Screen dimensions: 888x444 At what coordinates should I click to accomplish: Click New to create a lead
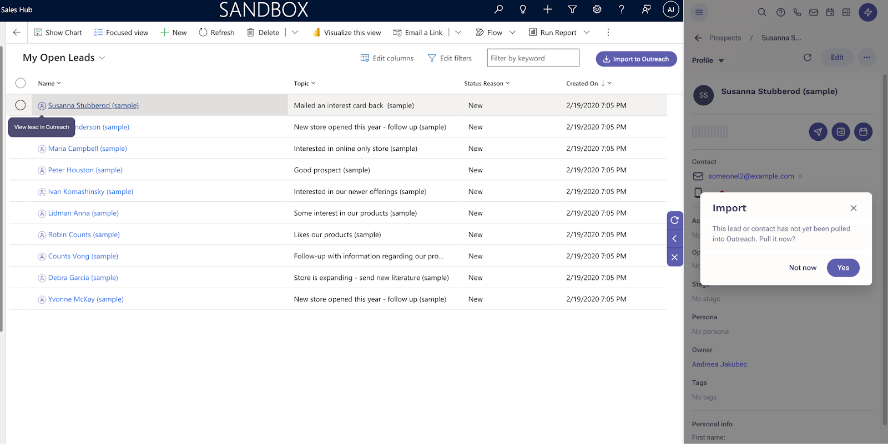click(174, 32)
